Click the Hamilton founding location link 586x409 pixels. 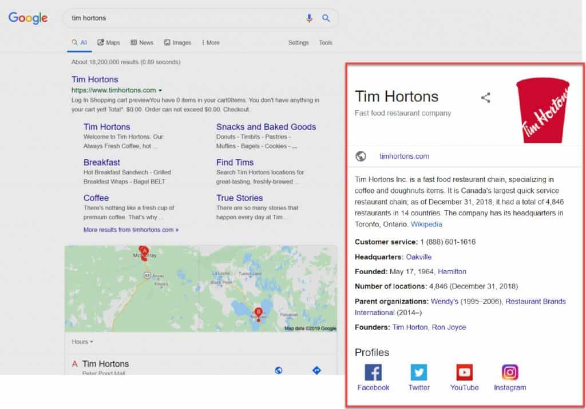click(452, 272)
